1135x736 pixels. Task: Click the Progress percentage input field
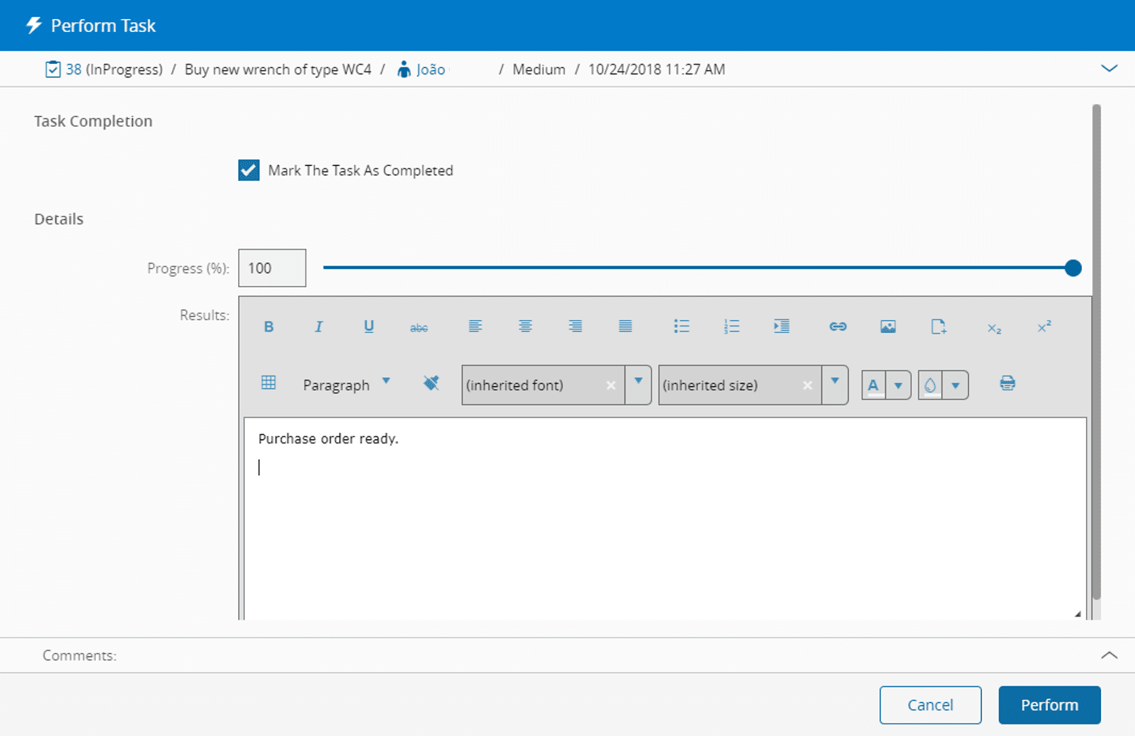tap(272, 268)
